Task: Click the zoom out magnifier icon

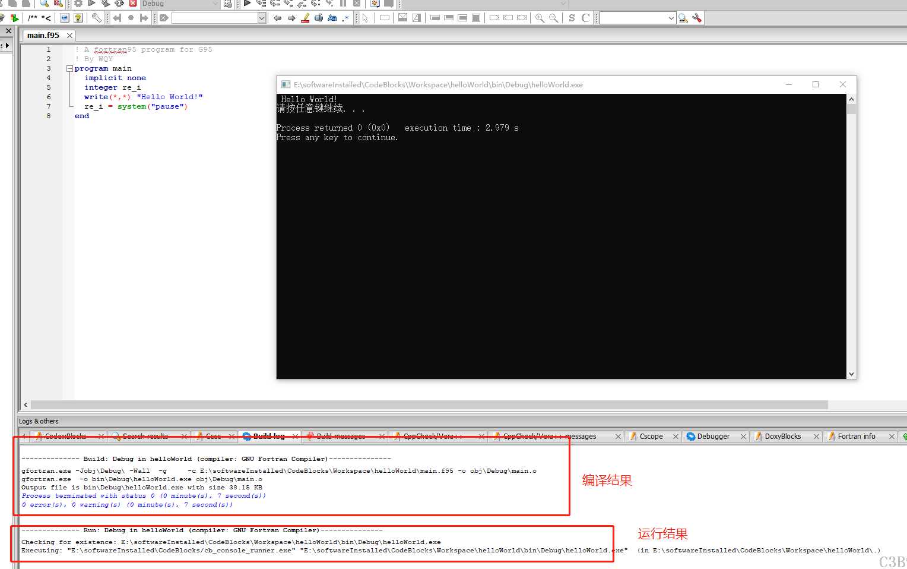Action: point(553,18)
